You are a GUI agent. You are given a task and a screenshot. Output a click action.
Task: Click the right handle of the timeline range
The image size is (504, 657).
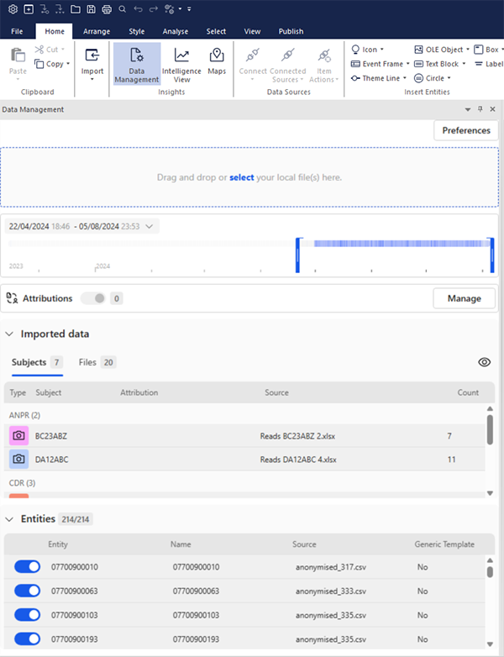point(491,255)
